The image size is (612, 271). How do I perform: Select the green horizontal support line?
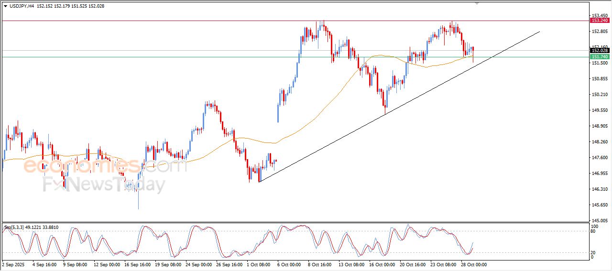tap(191, 57)
